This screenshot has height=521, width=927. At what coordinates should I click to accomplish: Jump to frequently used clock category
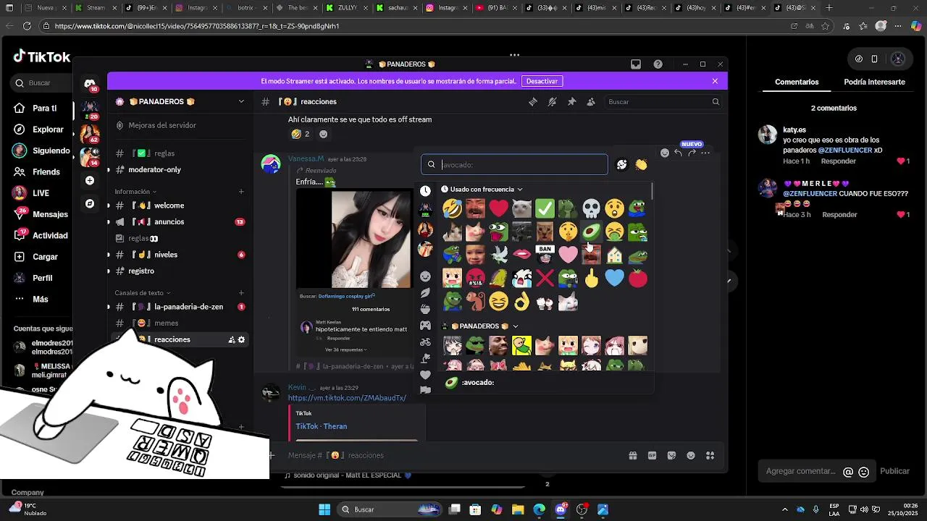click(425, 190)
